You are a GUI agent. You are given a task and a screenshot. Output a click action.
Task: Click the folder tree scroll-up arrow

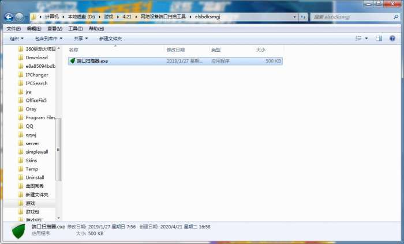tap(58, 48)
